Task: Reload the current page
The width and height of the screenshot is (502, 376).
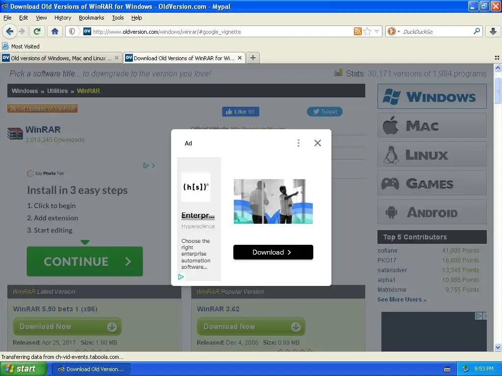Action: tap(37, 31)
